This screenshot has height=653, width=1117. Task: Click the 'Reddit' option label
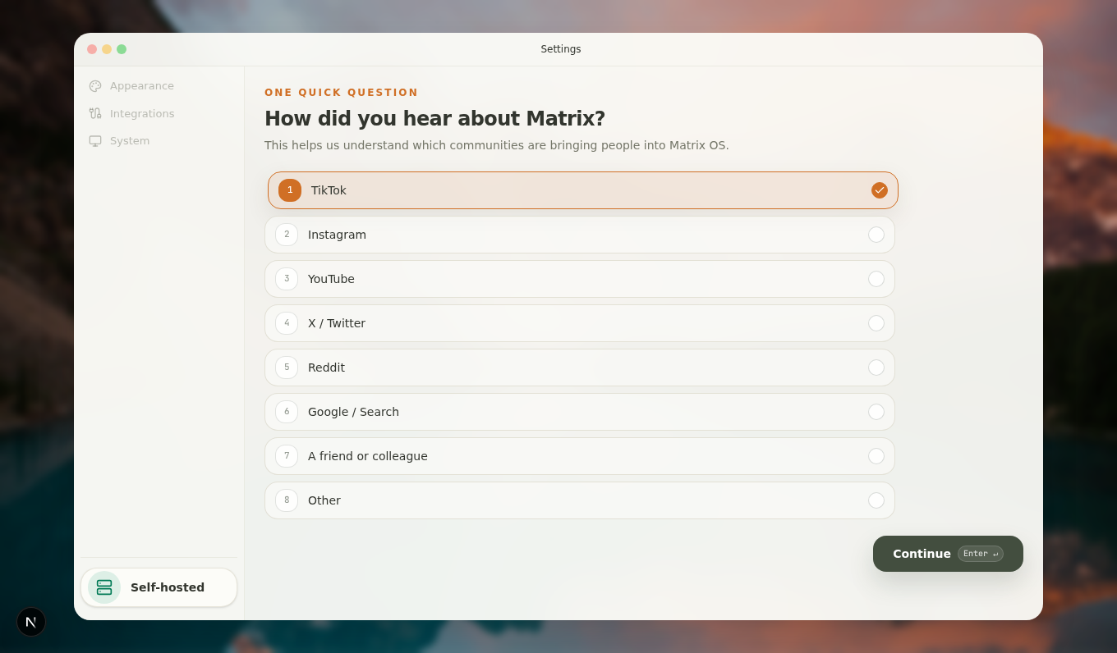click(326, 368)
